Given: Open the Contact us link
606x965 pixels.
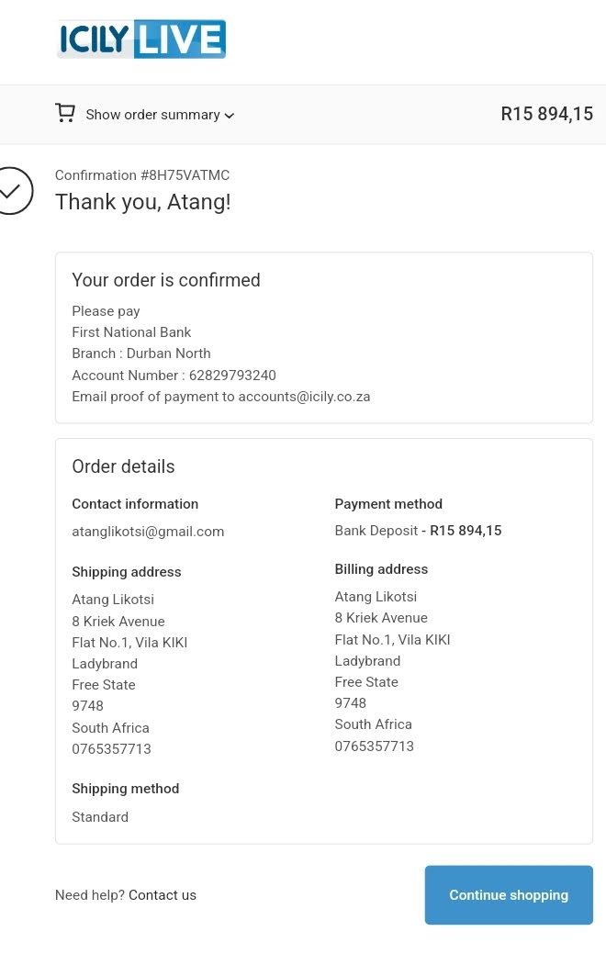Looking at the screenshot, I should pyautogui.click(x=163, y=895).
